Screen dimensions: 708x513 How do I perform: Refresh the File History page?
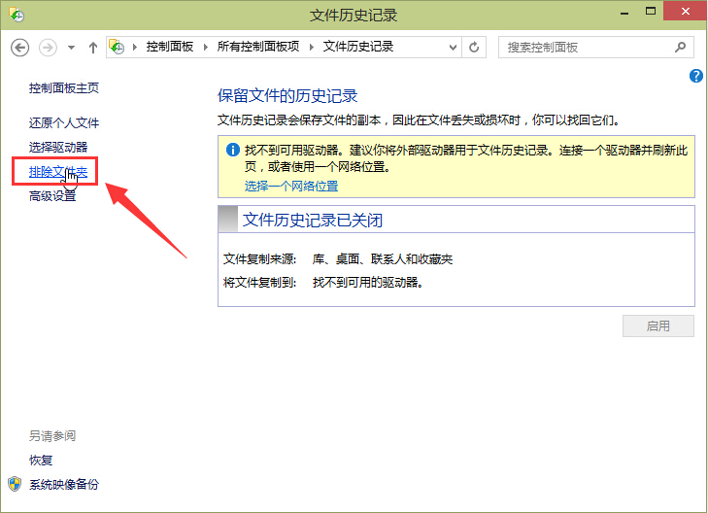[x=475, y=47]
